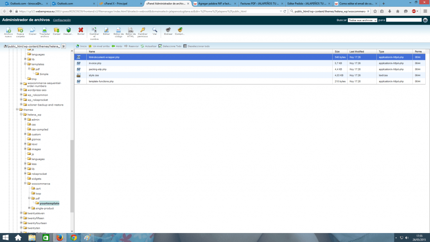Open the Windows Start button

[x=5, y=238]
